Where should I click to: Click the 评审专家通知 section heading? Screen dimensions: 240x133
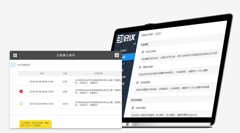coord(136,100)
